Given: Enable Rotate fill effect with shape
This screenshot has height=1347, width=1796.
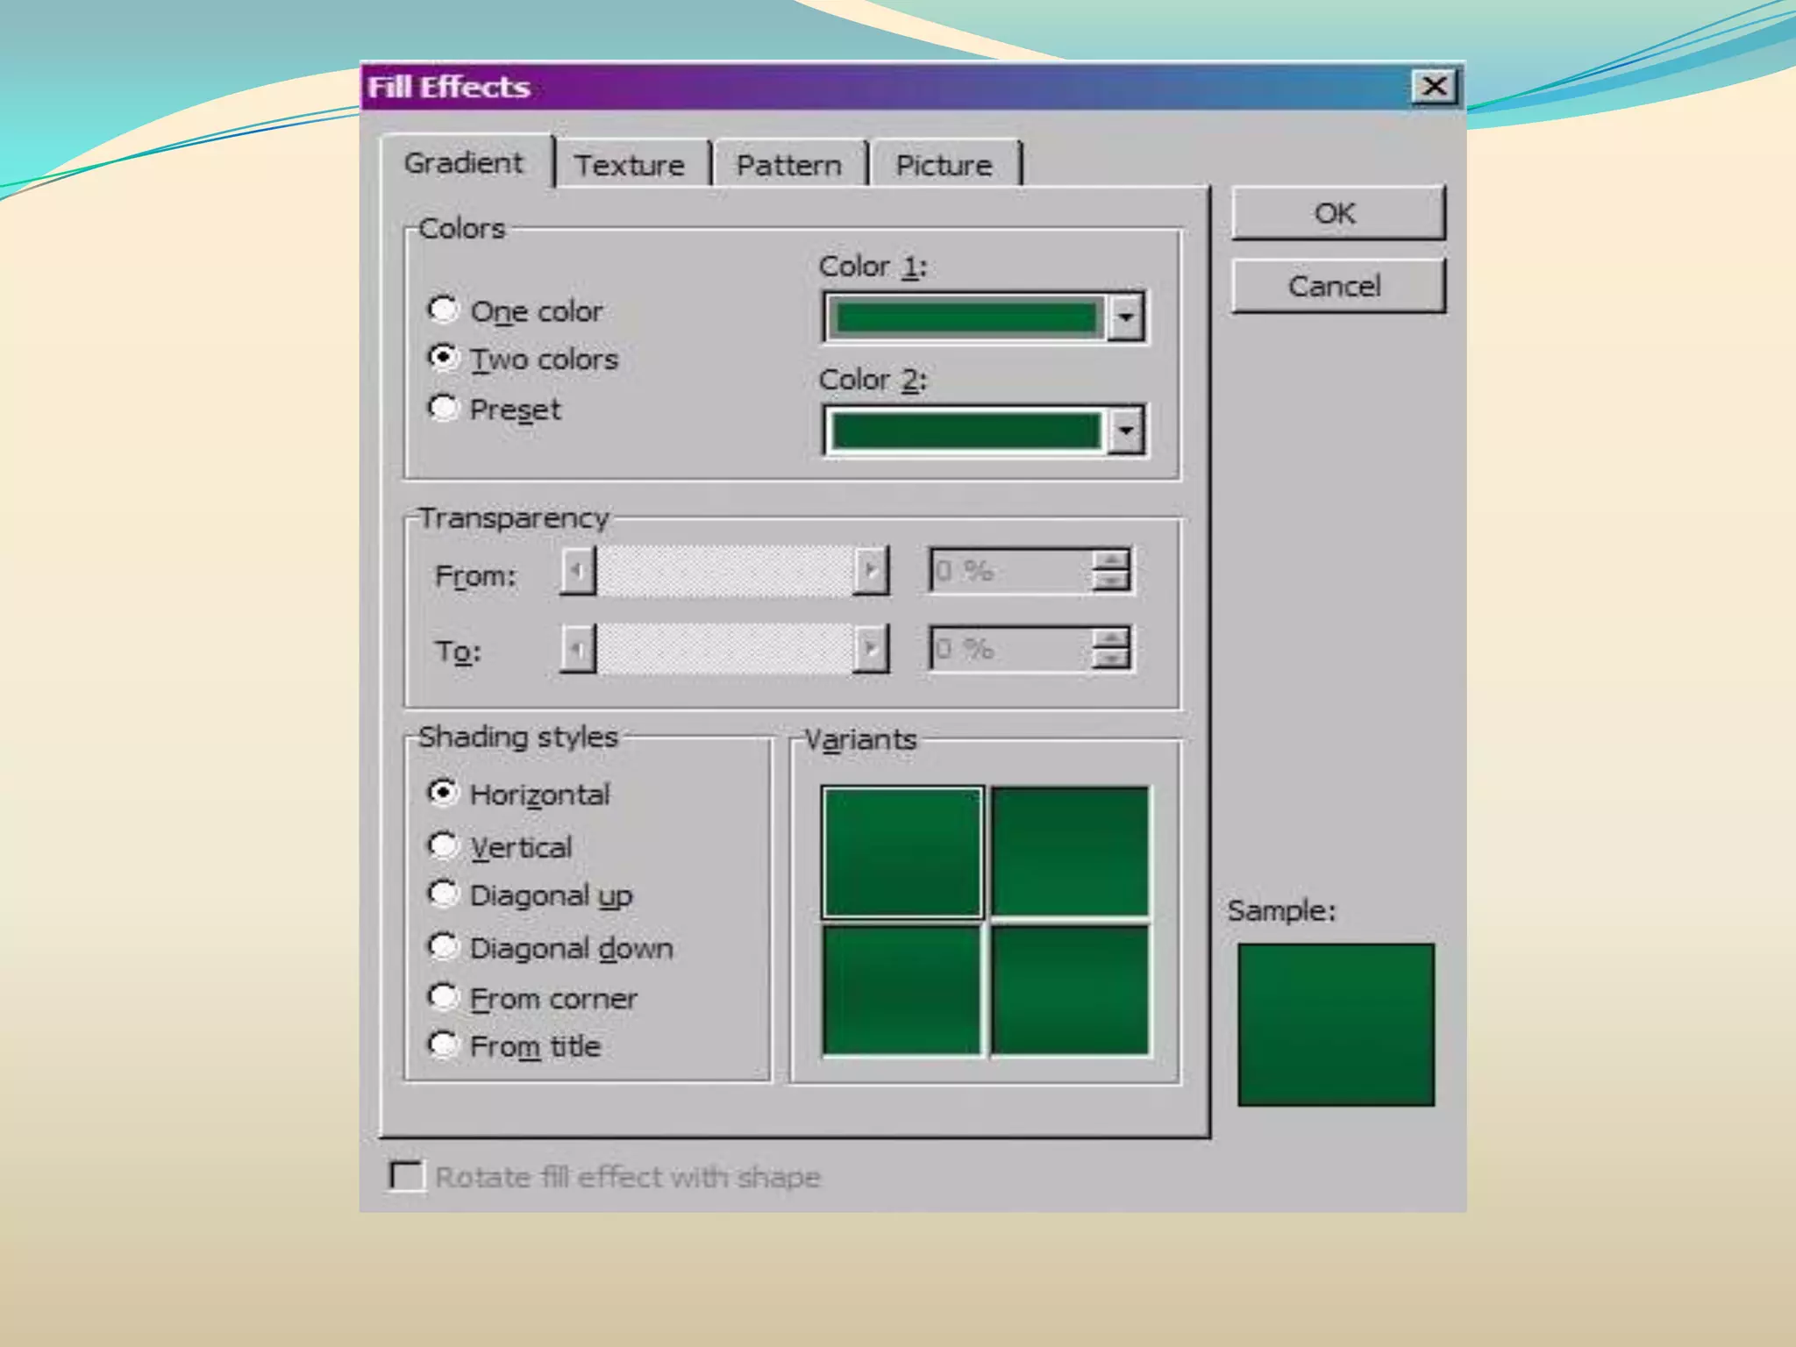Looking at the screenshot, I should click(x=407, y=1176).
